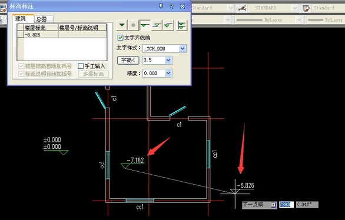Click the 347° angle input field

point(307,205)
